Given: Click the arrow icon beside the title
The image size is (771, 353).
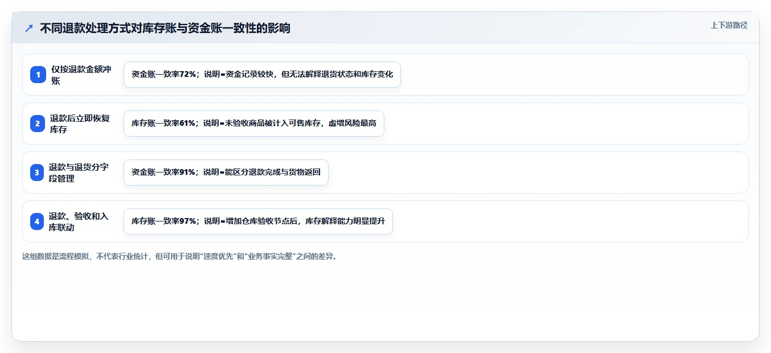Looking at the screenshot, I should [x=29, y=28].
